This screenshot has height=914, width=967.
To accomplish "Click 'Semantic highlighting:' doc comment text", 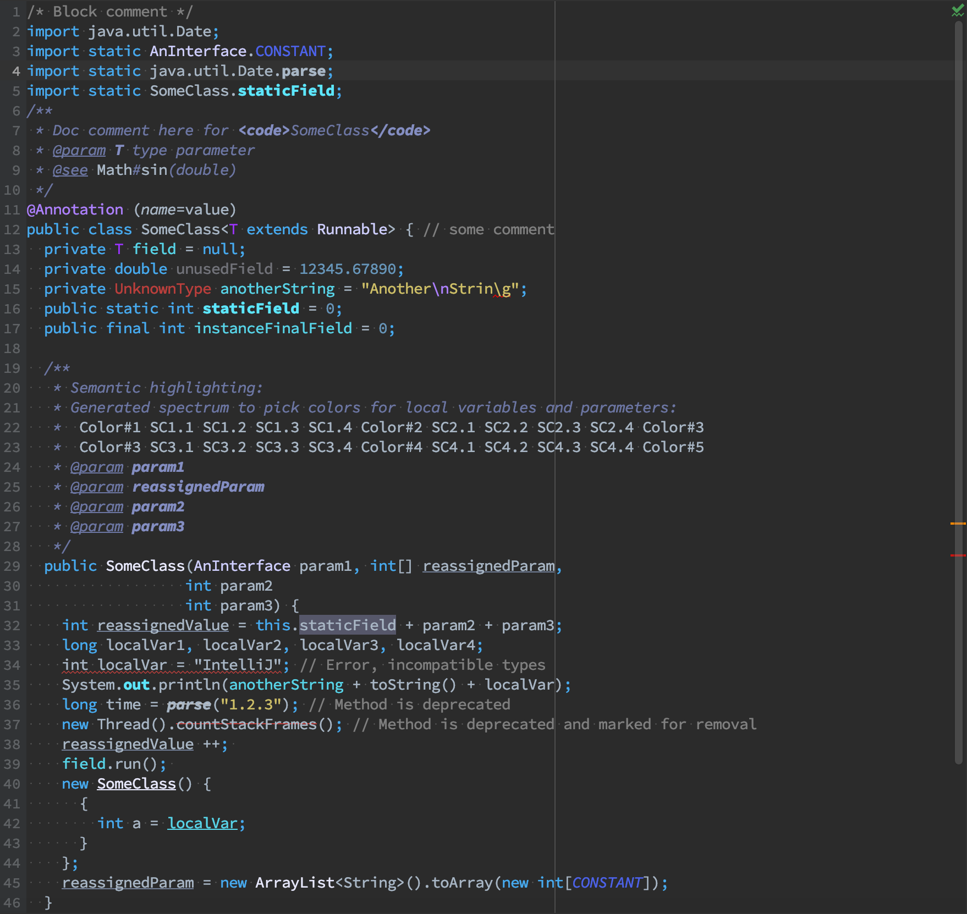I will tap(167, 388).
